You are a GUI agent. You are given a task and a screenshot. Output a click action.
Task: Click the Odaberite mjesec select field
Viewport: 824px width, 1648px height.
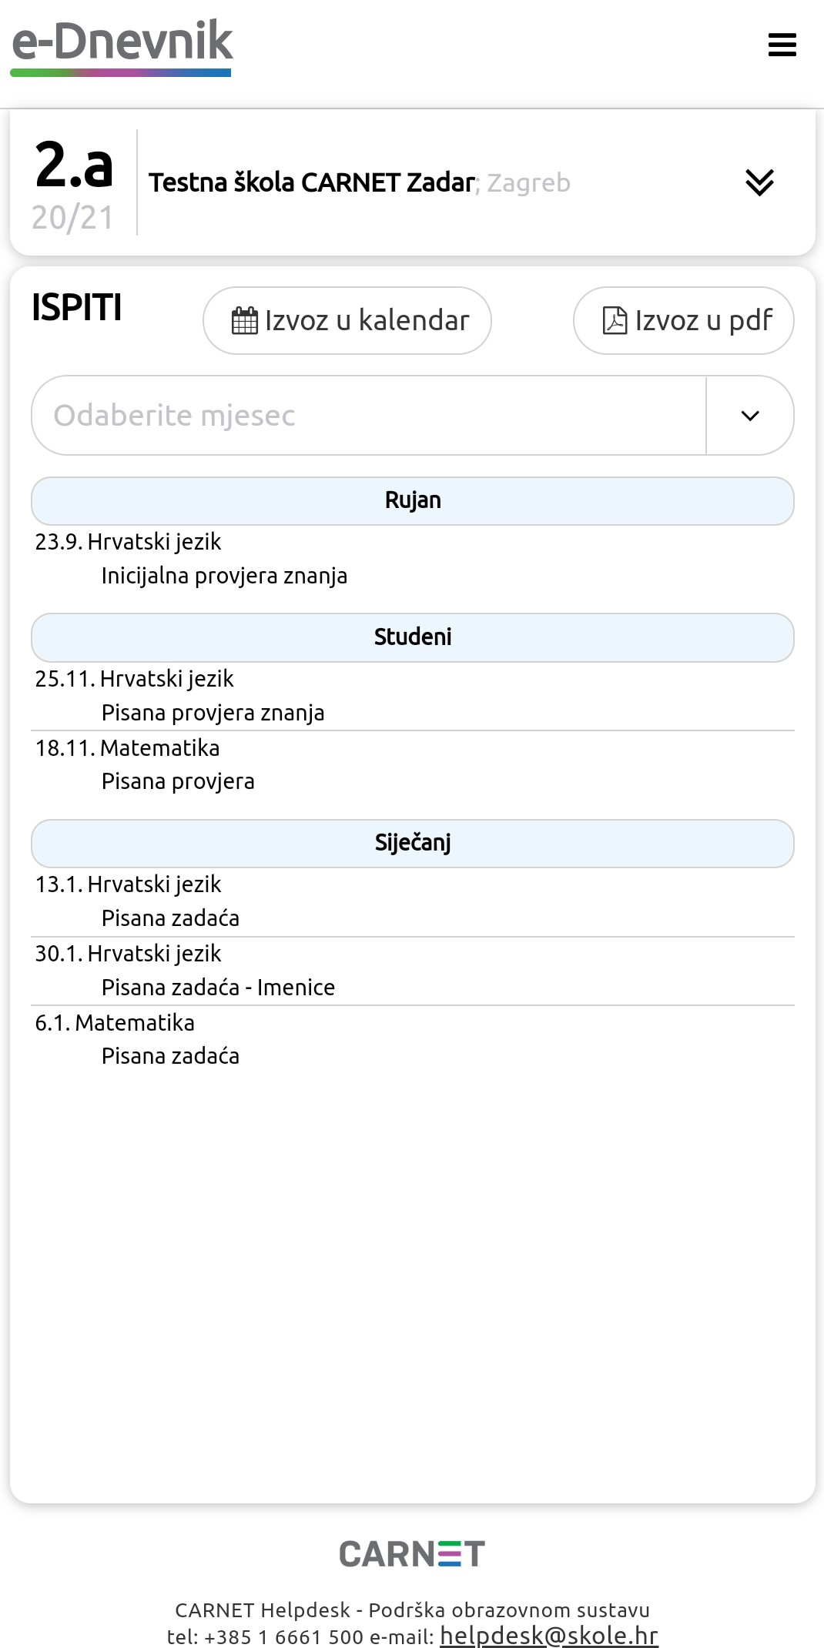point(368,416)
